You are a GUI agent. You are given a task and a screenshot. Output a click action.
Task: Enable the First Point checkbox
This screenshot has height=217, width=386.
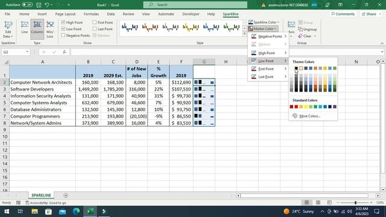(x=95, y=22)
